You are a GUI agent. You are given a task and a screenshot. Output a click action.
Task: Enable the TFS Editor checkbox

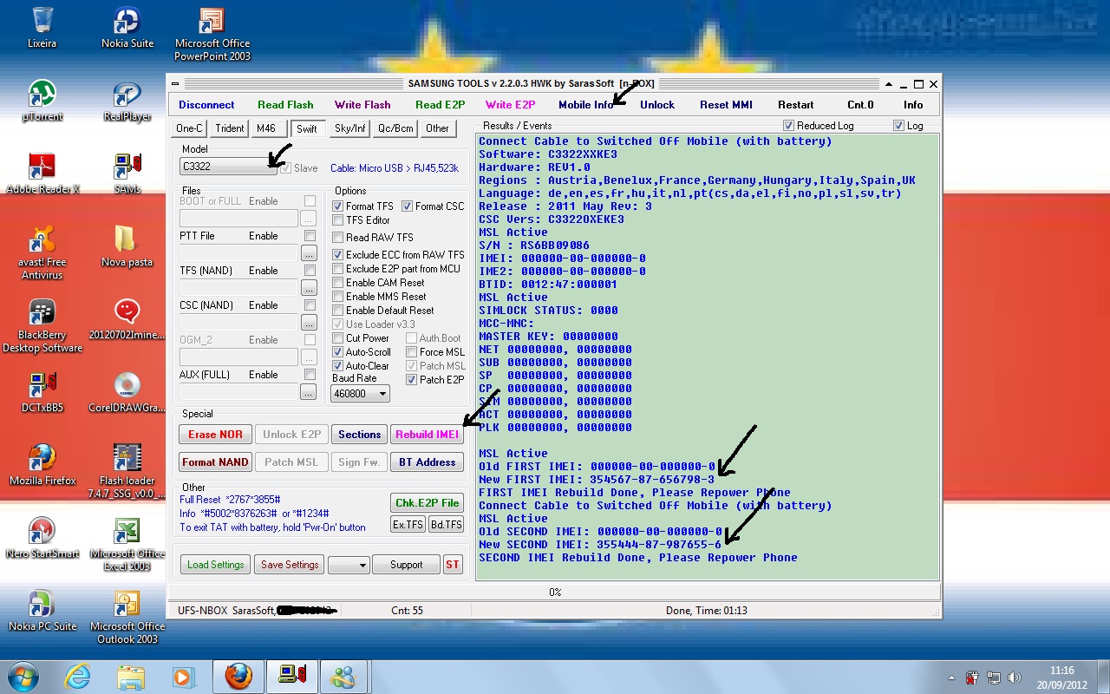[338, 220]
